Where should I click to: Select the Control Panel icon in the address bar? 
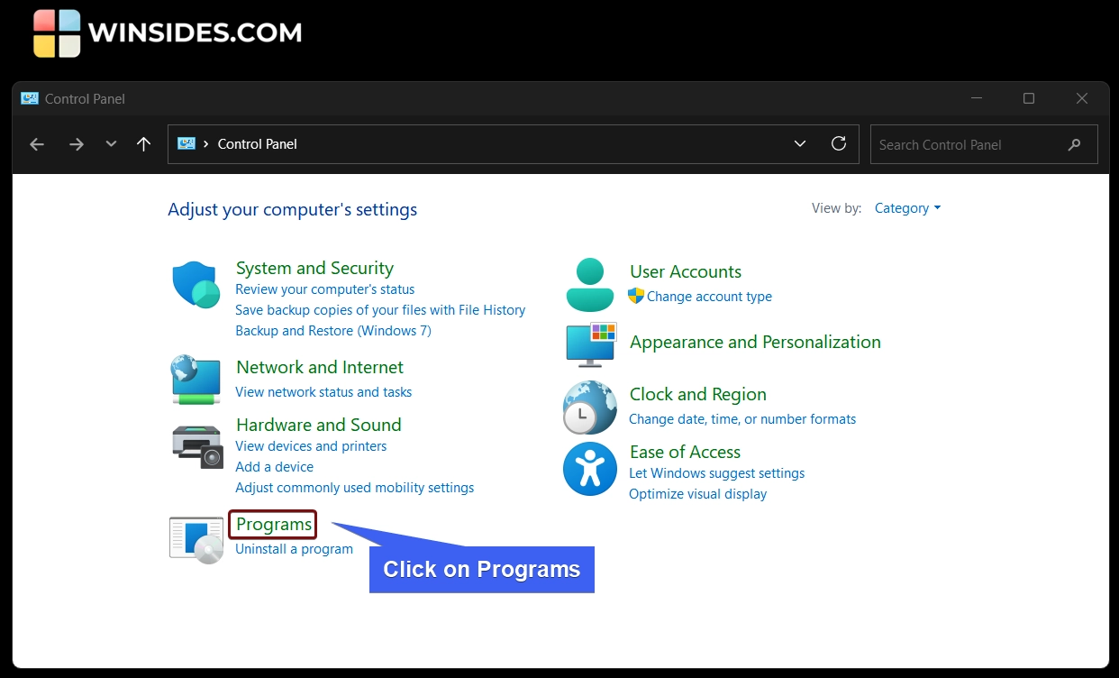point(186,142)
